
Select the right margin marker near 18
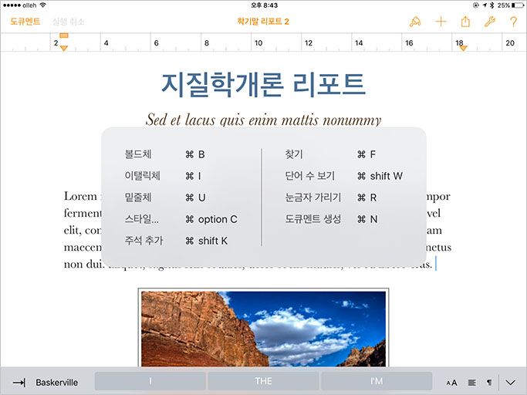[x=463, y=49]
